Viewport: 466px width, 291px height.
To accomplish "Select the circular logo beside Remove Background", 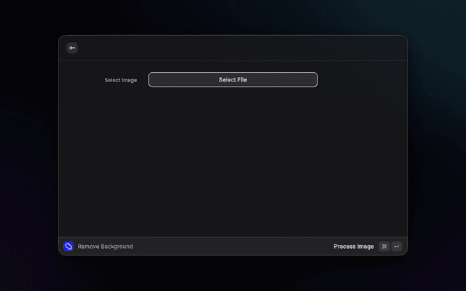I will tap(68, 247).
